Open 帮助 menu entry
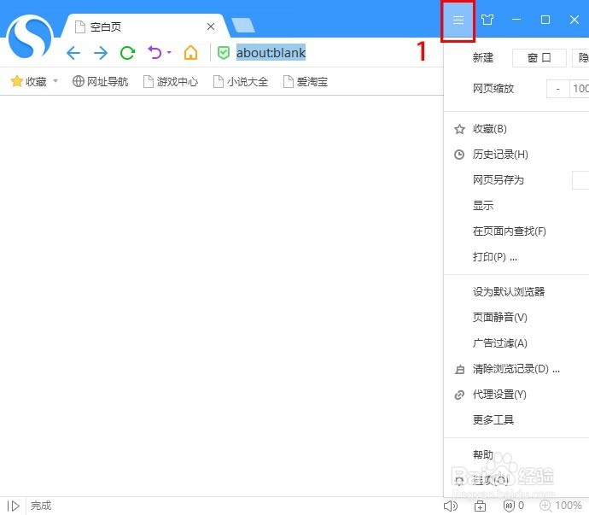 516,455
